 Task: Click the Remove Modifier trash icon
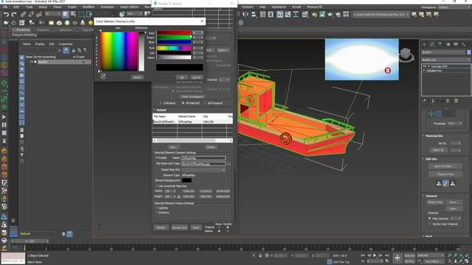click(x=448, y=101)
